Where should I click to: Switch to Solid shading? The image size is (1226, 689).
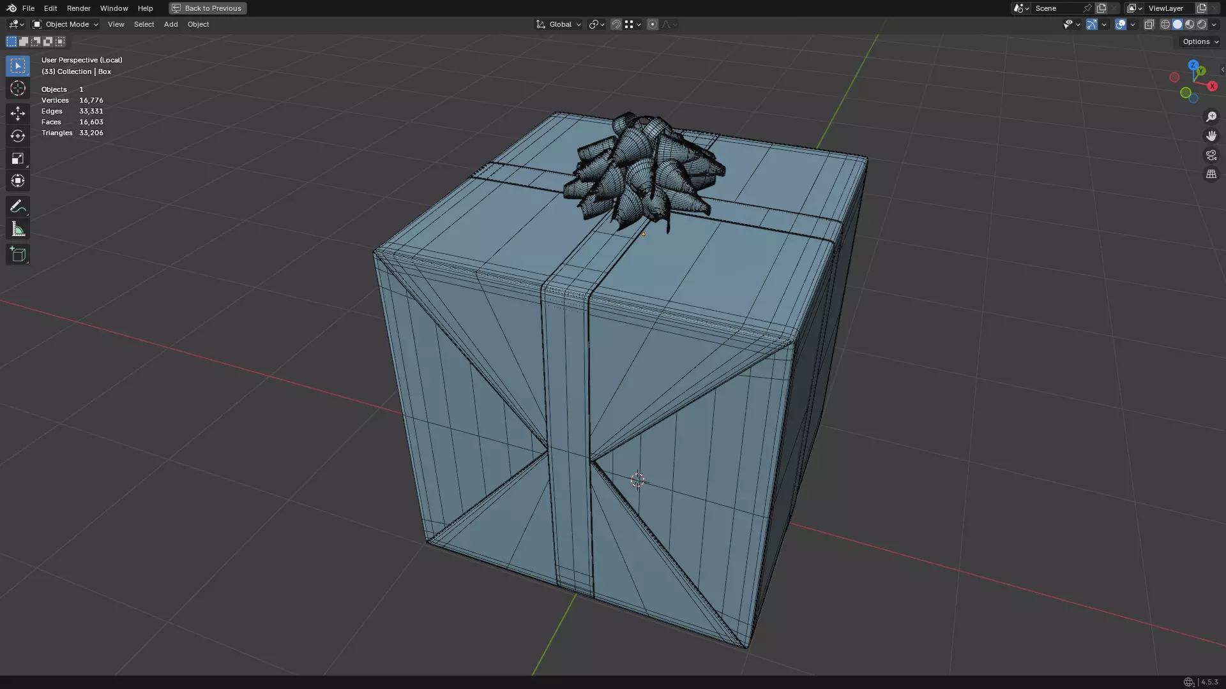[x=1177, y=24]
